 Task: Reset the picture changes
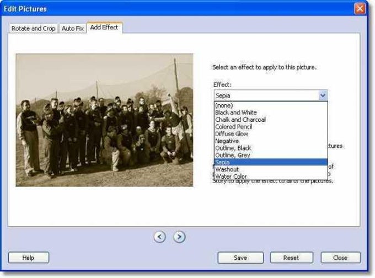pos(291,258)
